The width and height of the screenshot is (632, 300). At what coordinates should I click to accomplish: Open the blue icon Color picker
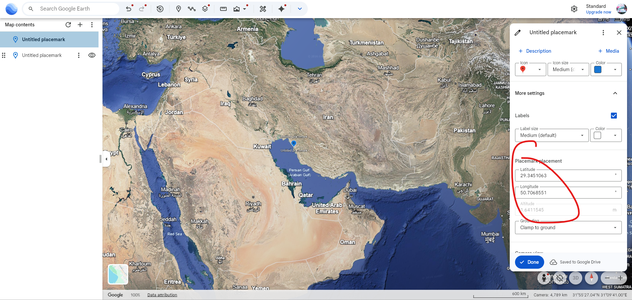[x=606, y=69]
